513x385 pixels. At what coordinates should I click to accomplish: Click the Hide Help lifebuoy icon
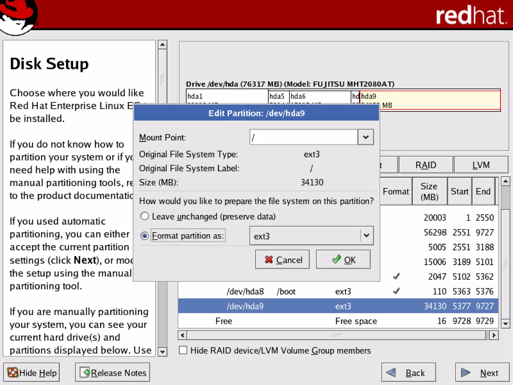click(13, 372)
